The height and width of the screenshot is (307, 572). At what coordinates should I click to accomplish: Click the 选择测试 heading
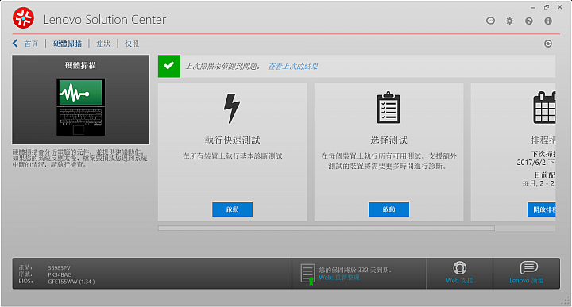click(388, 140)
